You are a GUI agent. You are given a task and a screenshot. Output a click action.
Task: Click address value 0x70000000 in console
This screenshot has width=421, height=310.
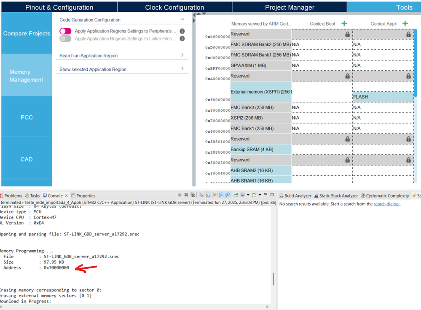coord(56,267)
